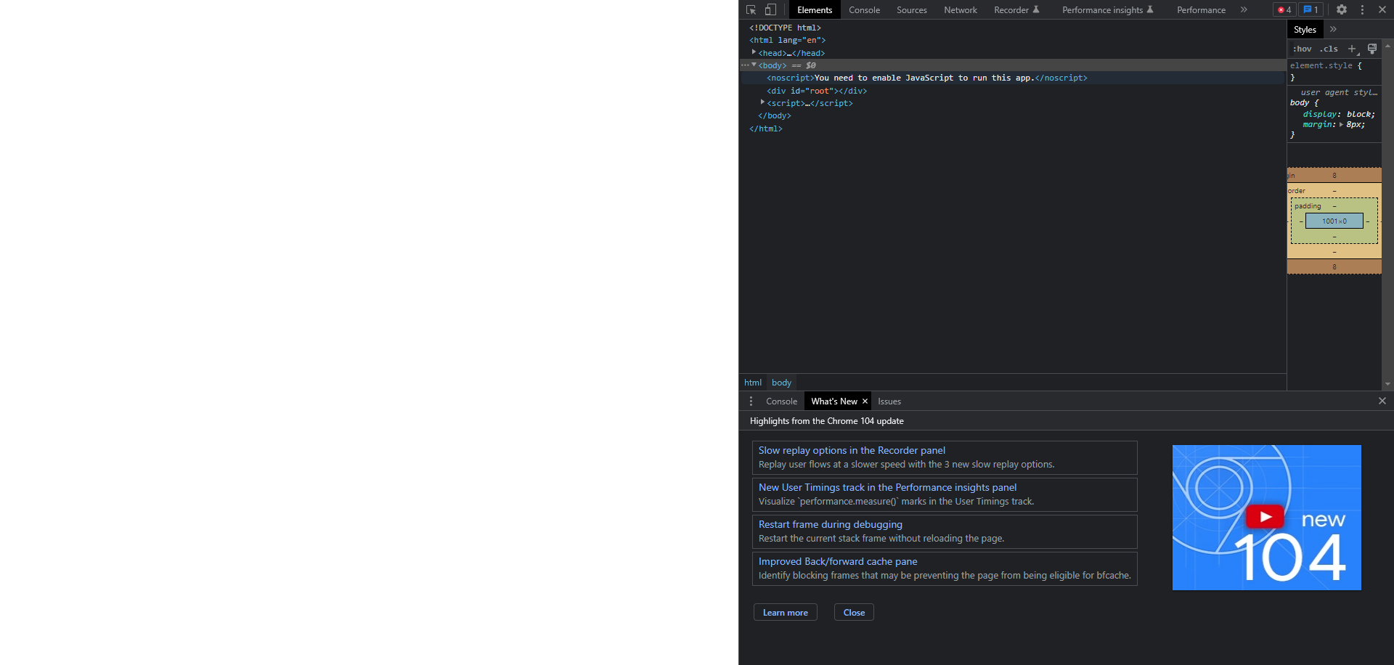Click the Learn more button
The width and height of the screenshot is (1394, 665).
click(x=785, y=612)
